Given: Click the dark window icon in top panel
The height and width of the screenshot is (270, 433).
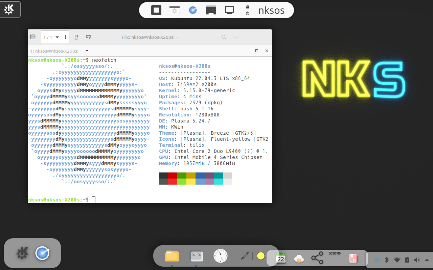Looking at the screenshot, I should 211,10.
